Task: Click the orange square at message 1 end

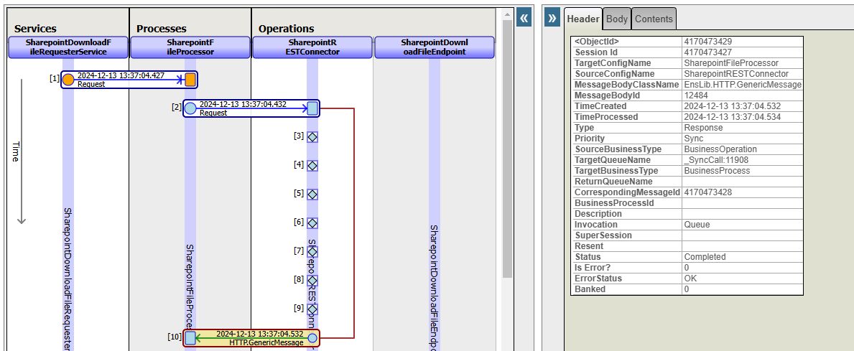Action: tap(190, 80)
